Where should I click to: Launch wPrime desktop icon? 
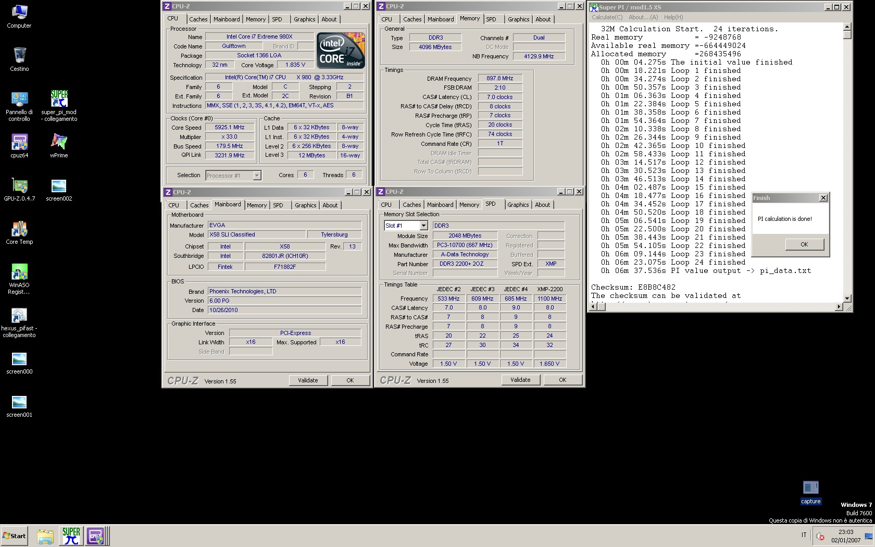coord(59,145)
